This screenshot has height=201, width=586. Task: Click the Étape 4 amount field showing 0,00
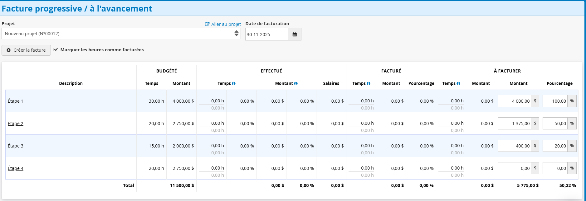pyautogui.click(x=514, y=168)
